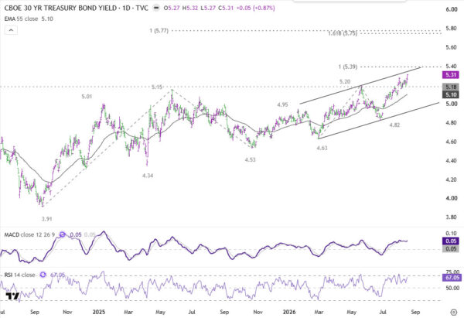Open chart settings gear icon

[x=454, y=312]
